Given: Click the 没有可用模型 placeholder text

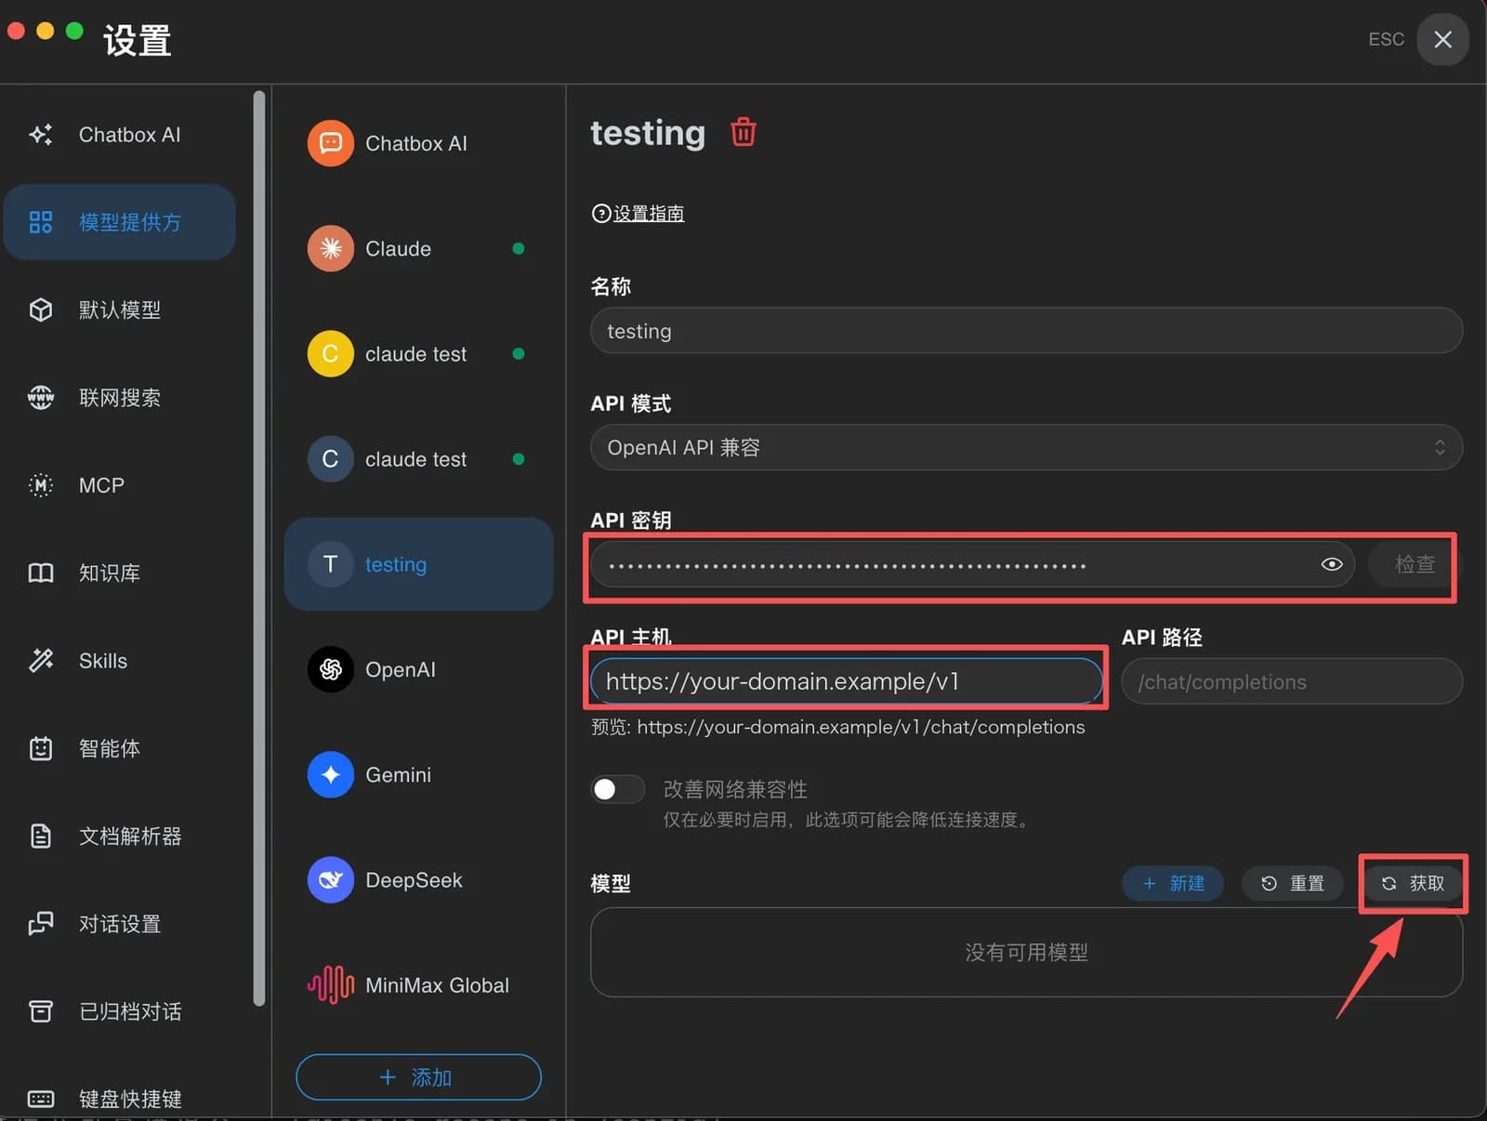Looking at the screenshot, I should click(1026, 952).
